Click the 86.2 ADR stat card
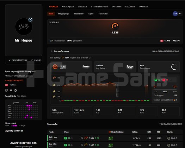 coord(169,111)
